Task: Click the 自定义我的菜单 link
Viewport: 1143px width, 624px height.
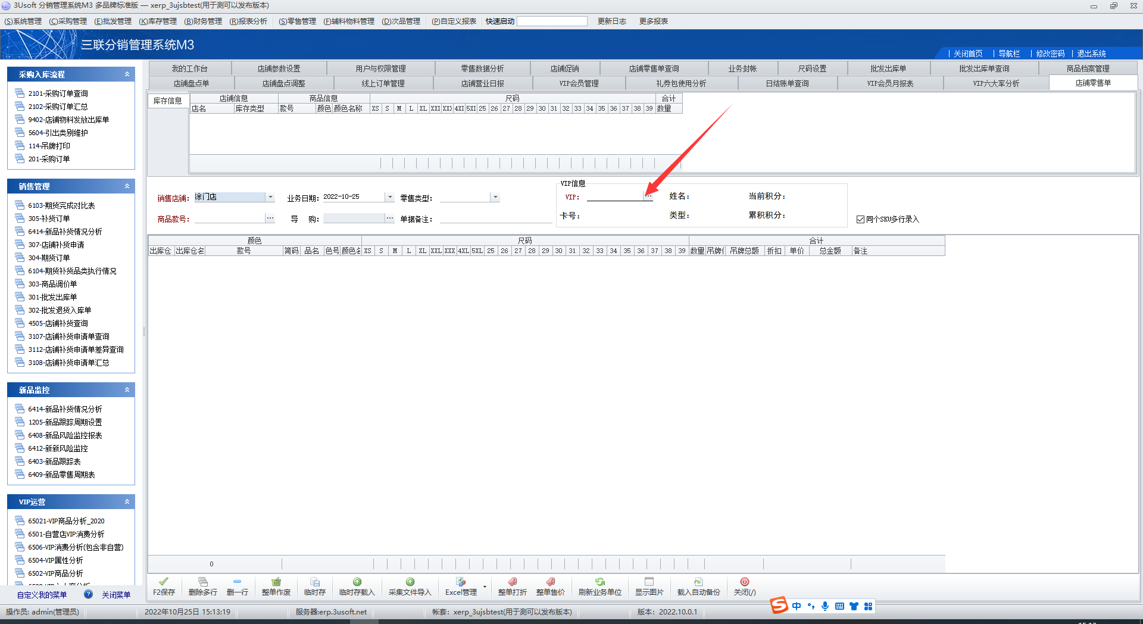Action: coord(42,595)
